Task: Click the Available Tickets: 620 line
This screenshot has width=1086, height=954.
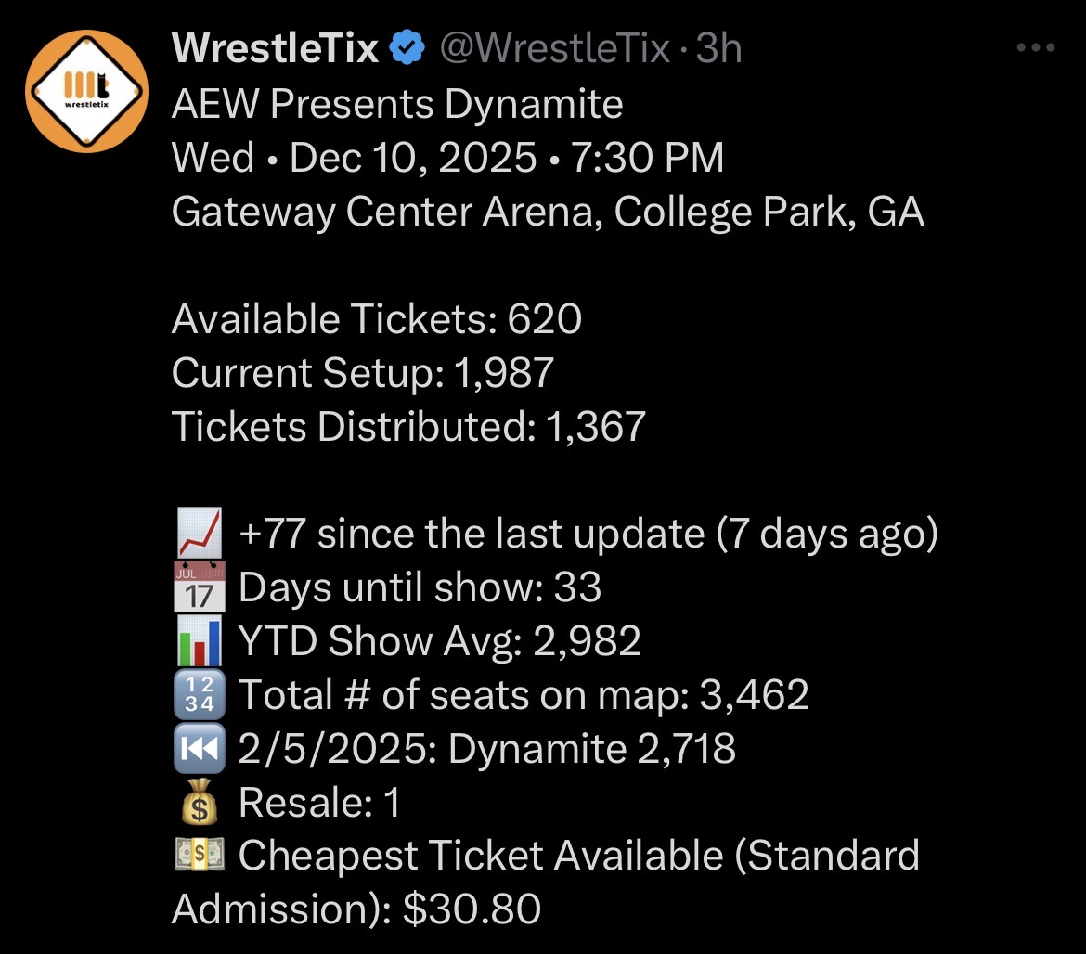Action: pos(377,320)
